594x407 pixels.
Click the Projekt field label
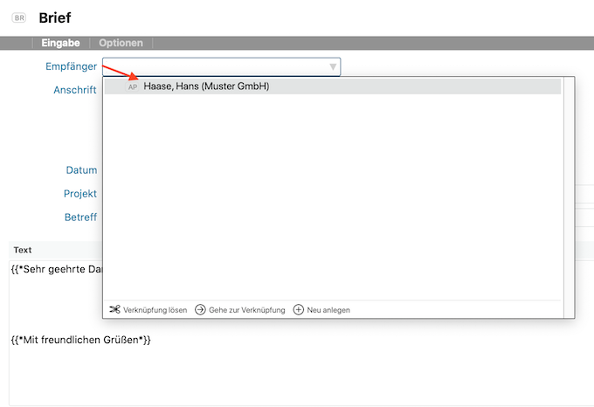[x=79, y=194]
